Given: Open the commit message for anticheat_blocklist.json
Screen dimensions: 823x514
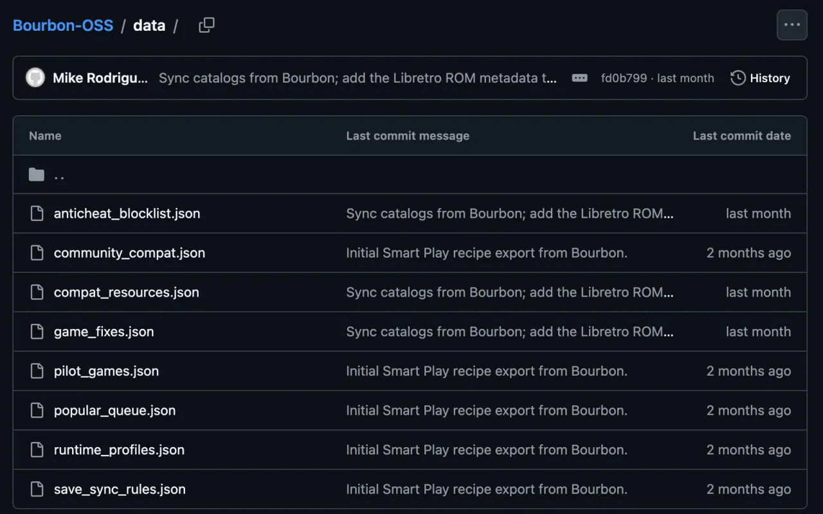Looking at the screenshot, I should pos(510,213).
